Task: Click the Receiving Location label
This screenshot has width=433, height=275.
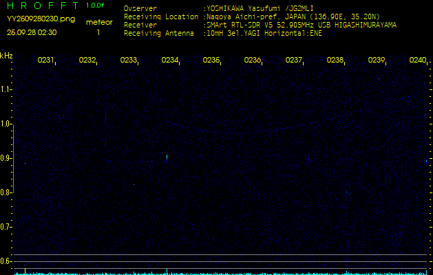Action: click(161, 16)
